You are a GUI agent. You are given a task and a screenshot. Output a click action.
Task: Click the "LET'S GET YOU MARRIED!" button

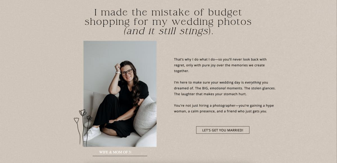223,130
